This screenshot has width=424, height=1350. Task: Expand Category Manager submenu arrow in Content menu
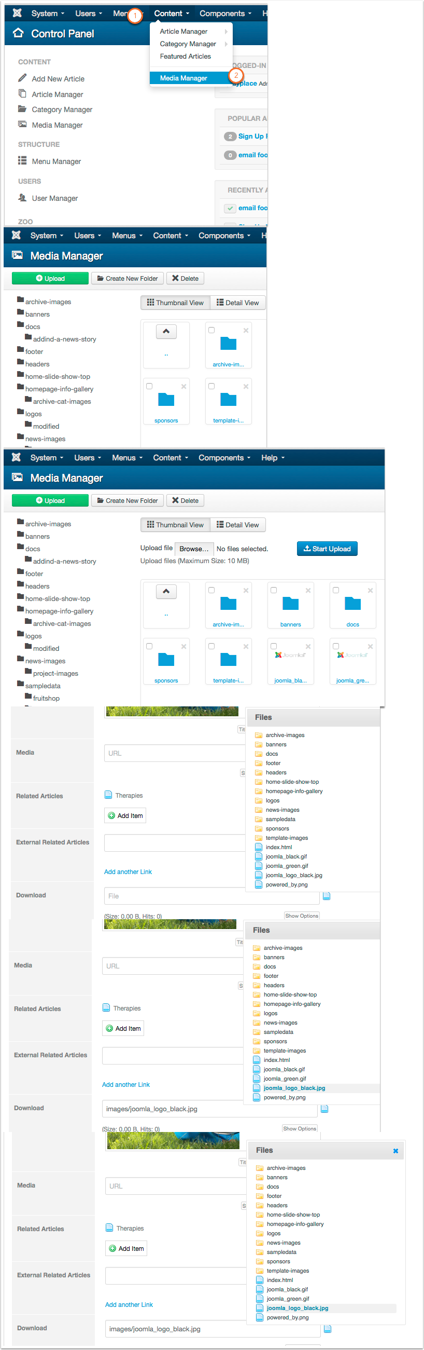(x=226, y=44)
